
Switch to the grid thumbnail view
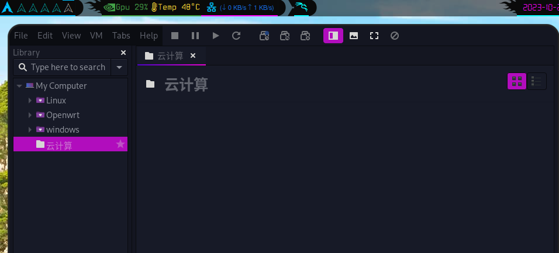517,81
